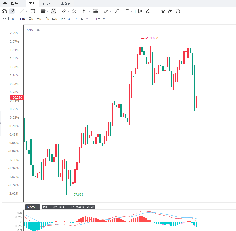Select the line drawing tool
This screenshot has height=231, width=236.
coord(22,11)
